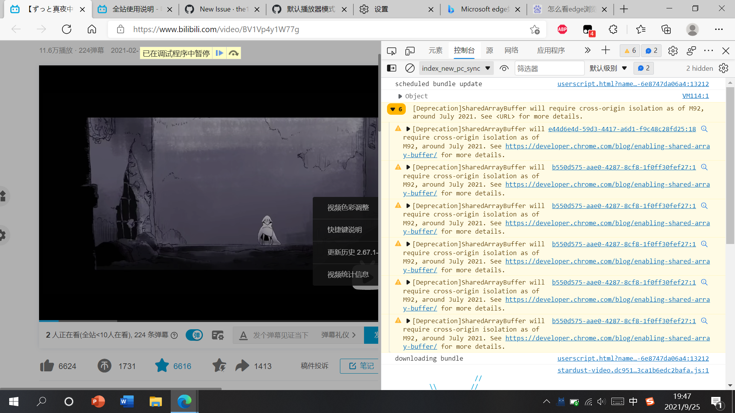Resume script execution in the paused debugger
The width and height of the screenshot is (735, 413).
click(x=219, y=53)
